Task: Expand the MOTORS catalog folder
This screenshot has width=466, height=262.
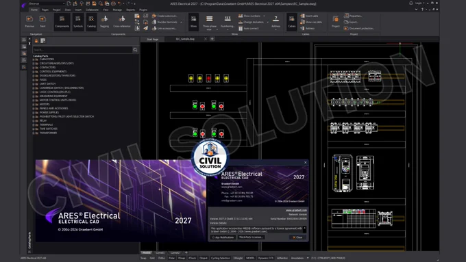Action: (x=34, y=104)
